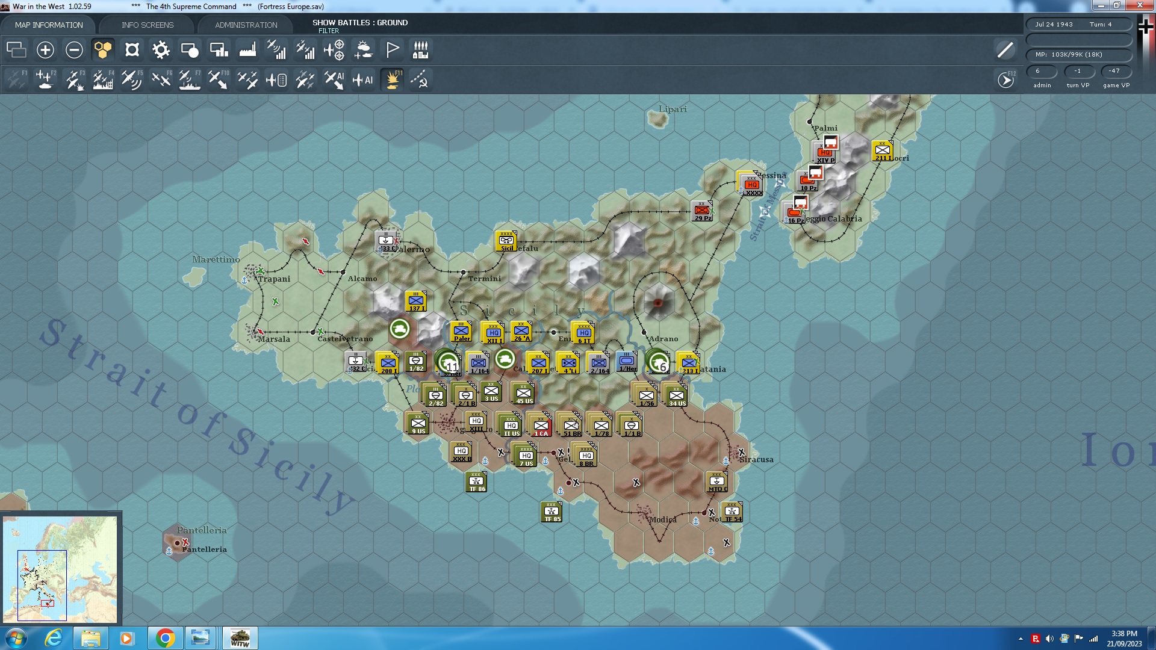Select the F7 naval patrol mode
Screen dimensions: 1156x650
189,79
